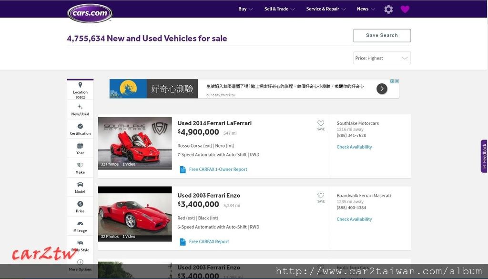Click Southlake Motorcars dealer name
The image size is (488, 279).
(x=357, y=123)
